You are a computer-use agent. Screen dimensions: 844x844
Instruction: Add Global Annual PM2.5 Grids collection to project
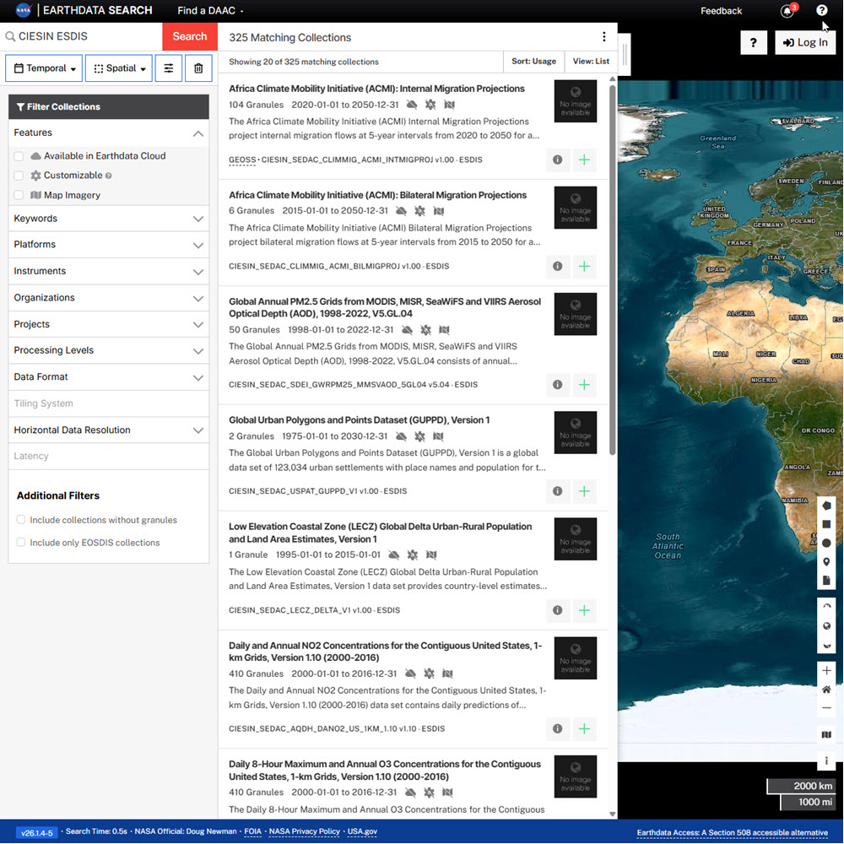point(584,385)
